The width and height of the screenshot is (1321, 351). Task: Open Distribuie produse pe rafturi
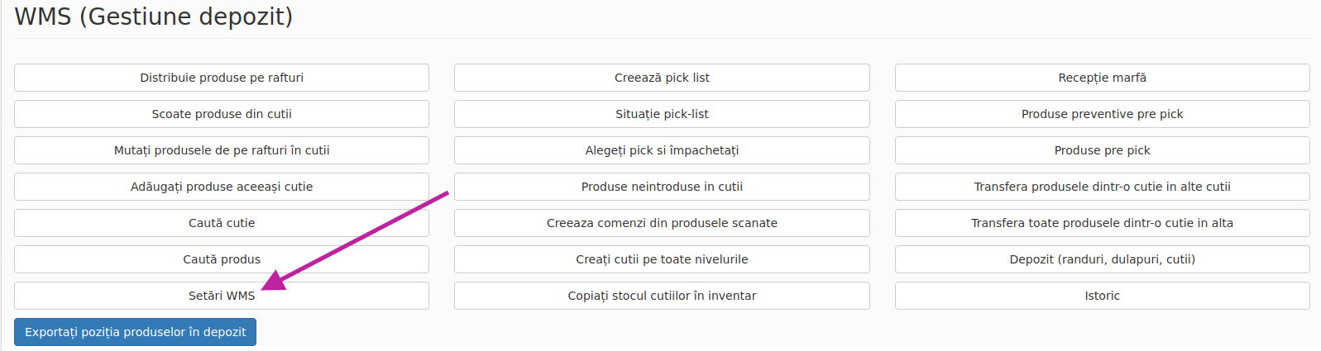point(222,78)
